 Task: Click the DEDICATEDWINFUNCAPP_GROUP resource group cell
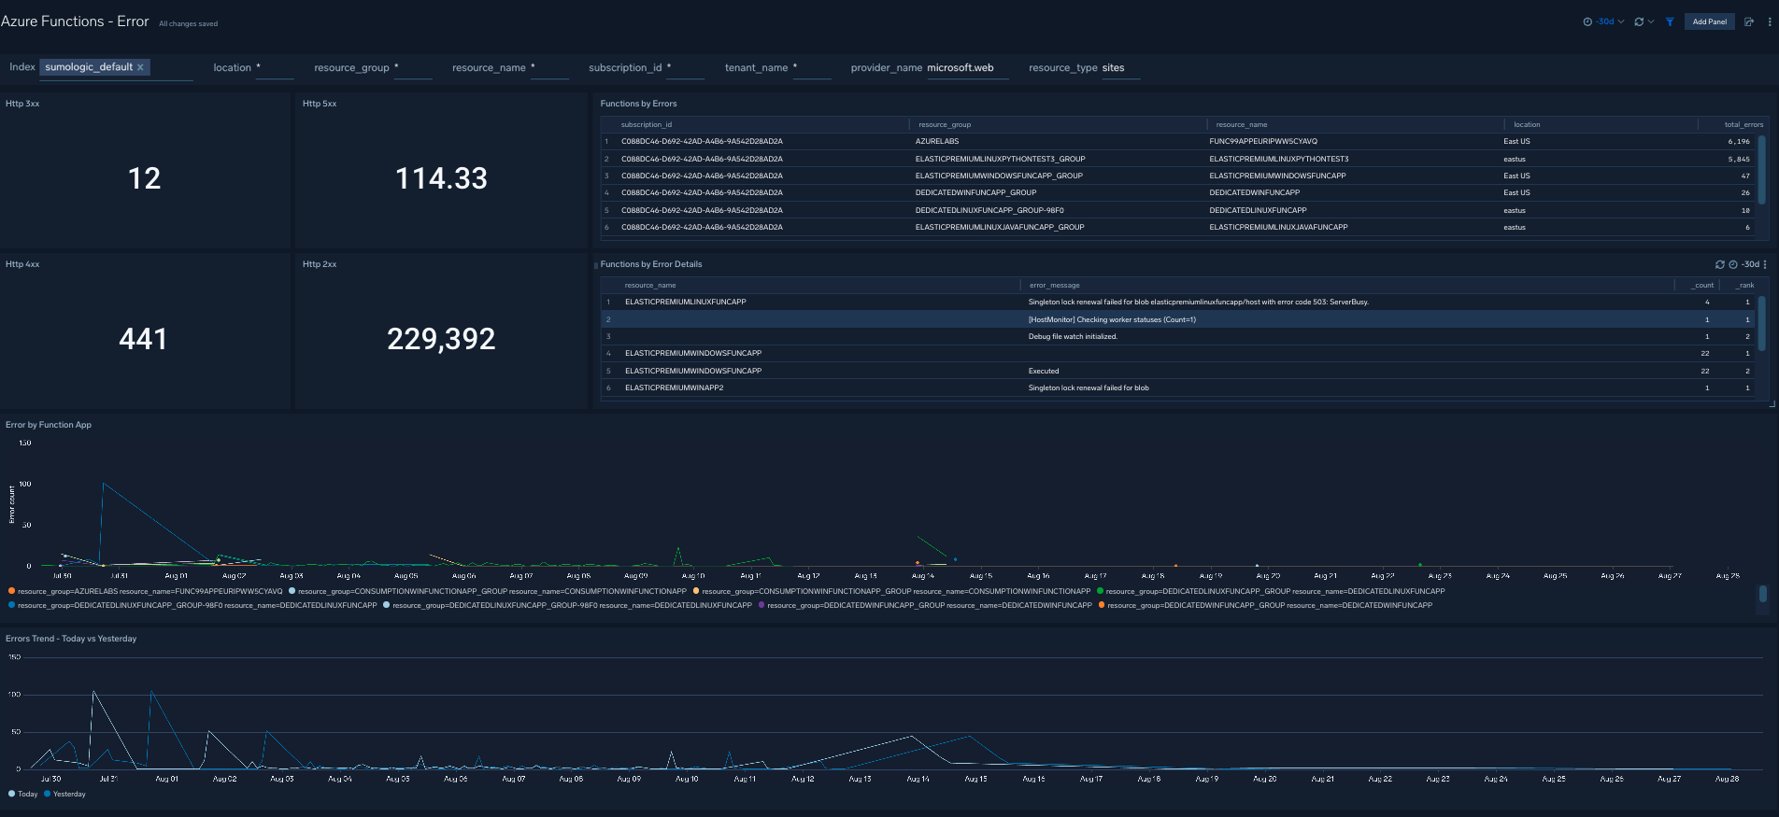click(x=975, y=192)
